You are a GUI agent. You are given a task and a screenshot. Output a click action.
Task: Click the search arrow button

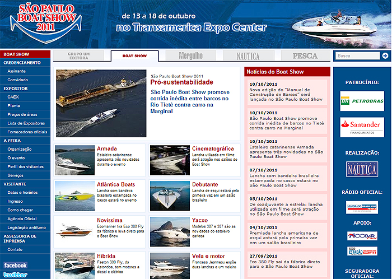pyautogui.click(x=385, y=56)
